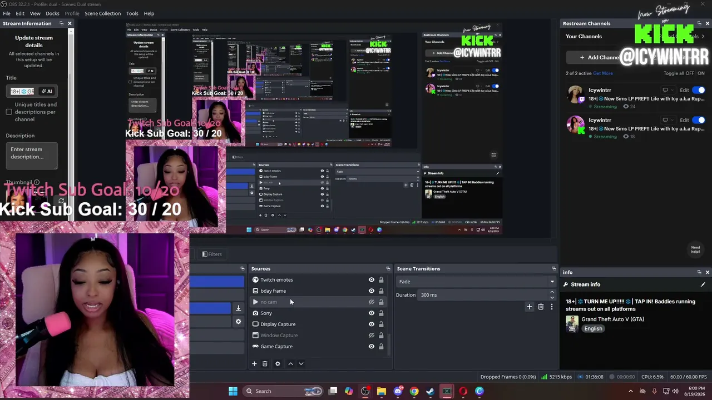Hide the Twitch emotes source

pos(372,280)
